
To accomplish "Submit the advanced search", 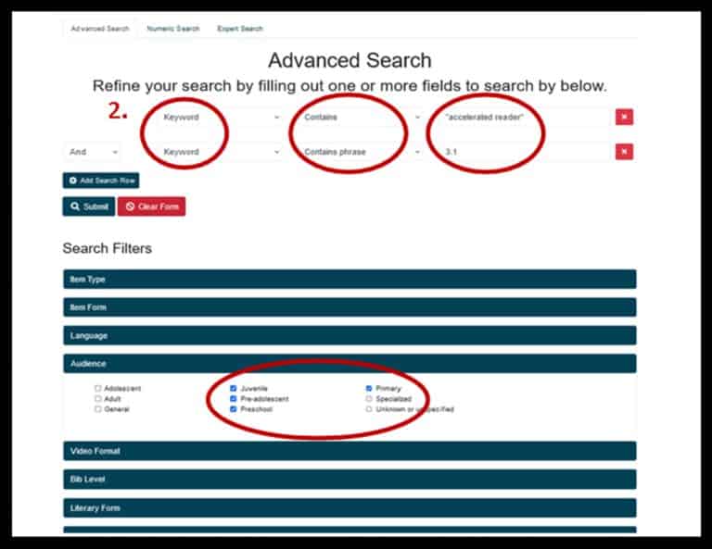I will (x=88, y=206).
